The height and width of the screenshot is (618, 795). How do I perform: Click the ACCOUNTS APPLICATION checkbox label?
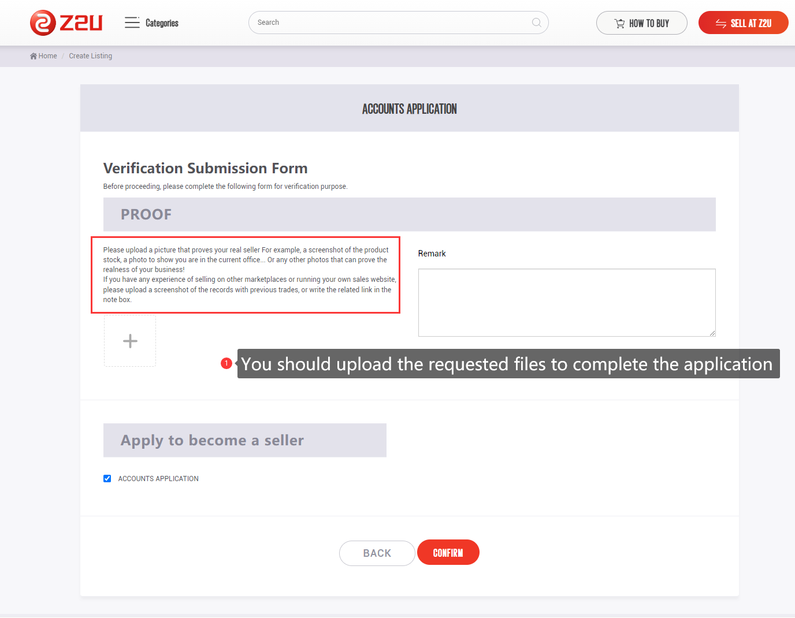[158, 479]
